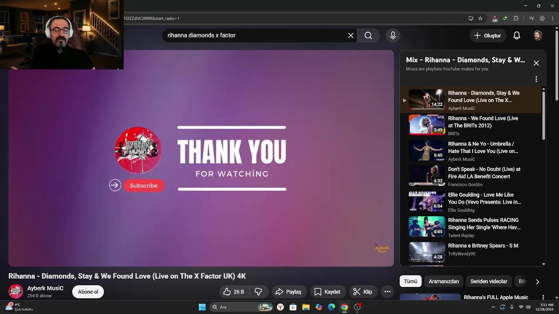559x314 pixels.
Task: Open the Chrome extensions puzzle icon
Action: click(x=516, y=18)
